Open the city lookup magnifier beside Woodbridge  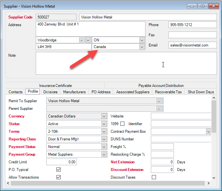coord(82,40)
